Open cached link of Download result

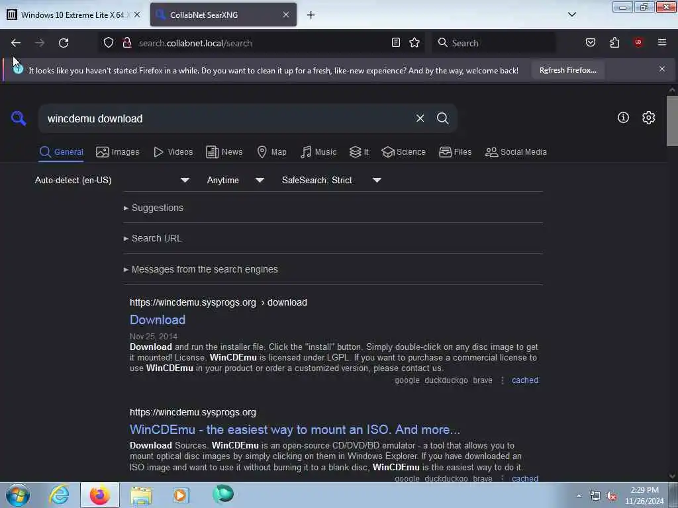coord(525,380)
